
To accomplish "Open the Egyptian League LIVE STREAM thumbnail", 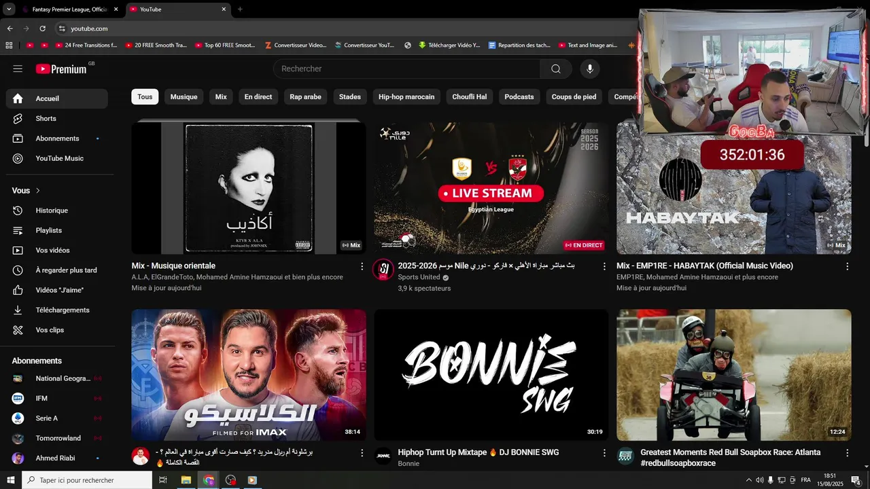I will pos(491,188).
